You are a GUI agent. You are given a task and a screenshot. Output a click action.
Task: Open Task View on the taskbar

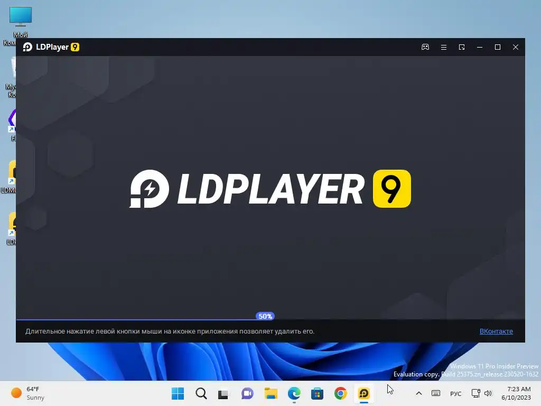tap(223, 393)
